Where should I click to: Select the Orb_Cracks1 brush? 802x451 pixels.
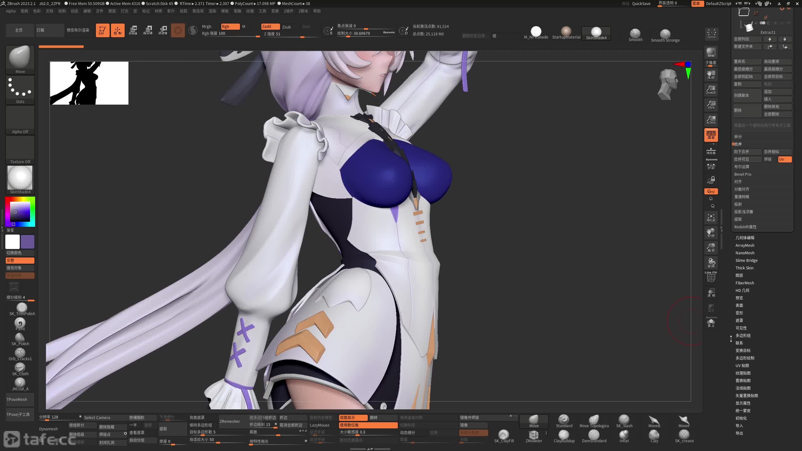20,354
